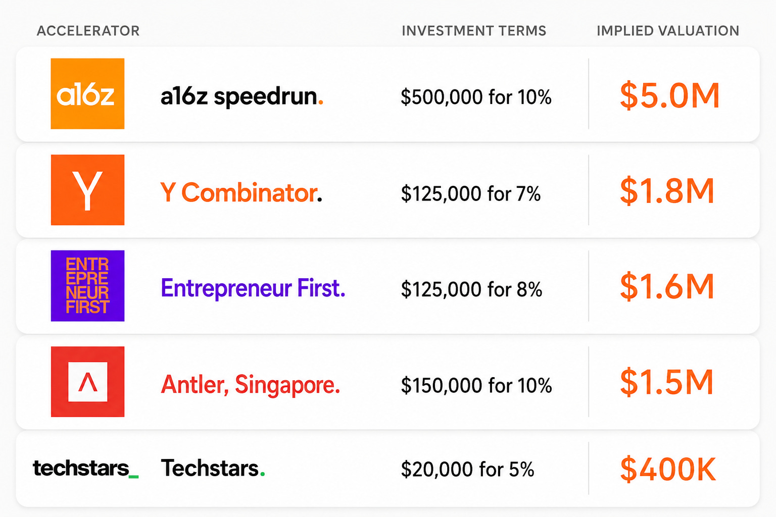This screenshot has width=776, height=517.
Task: Click the a16z orange logo
Action: tap(87, 93)
